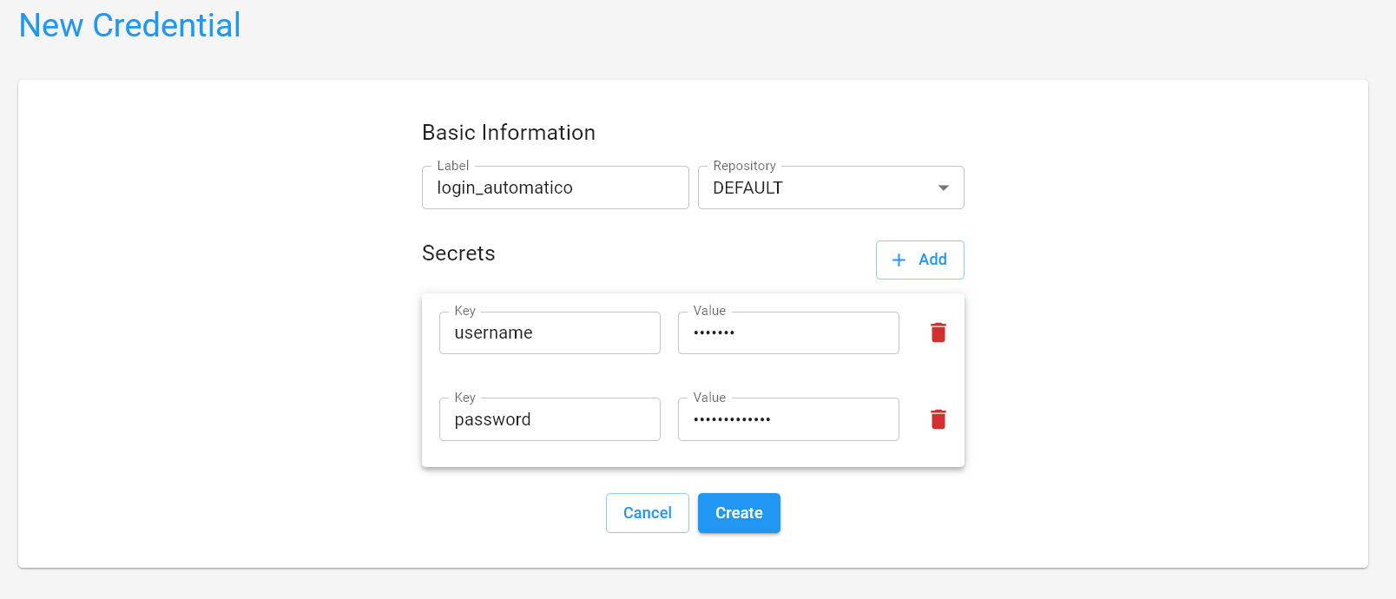The height and width of the screenshot is (599, 1396).
Task: Delete the password secret row
Action: click(x=938, y=419)
